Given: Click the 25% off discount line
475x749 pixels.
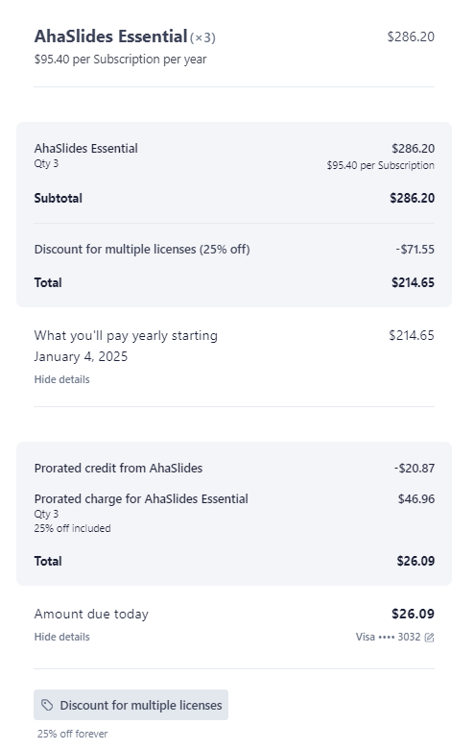Looking at the screenshot, I should [x=142, y=250].
